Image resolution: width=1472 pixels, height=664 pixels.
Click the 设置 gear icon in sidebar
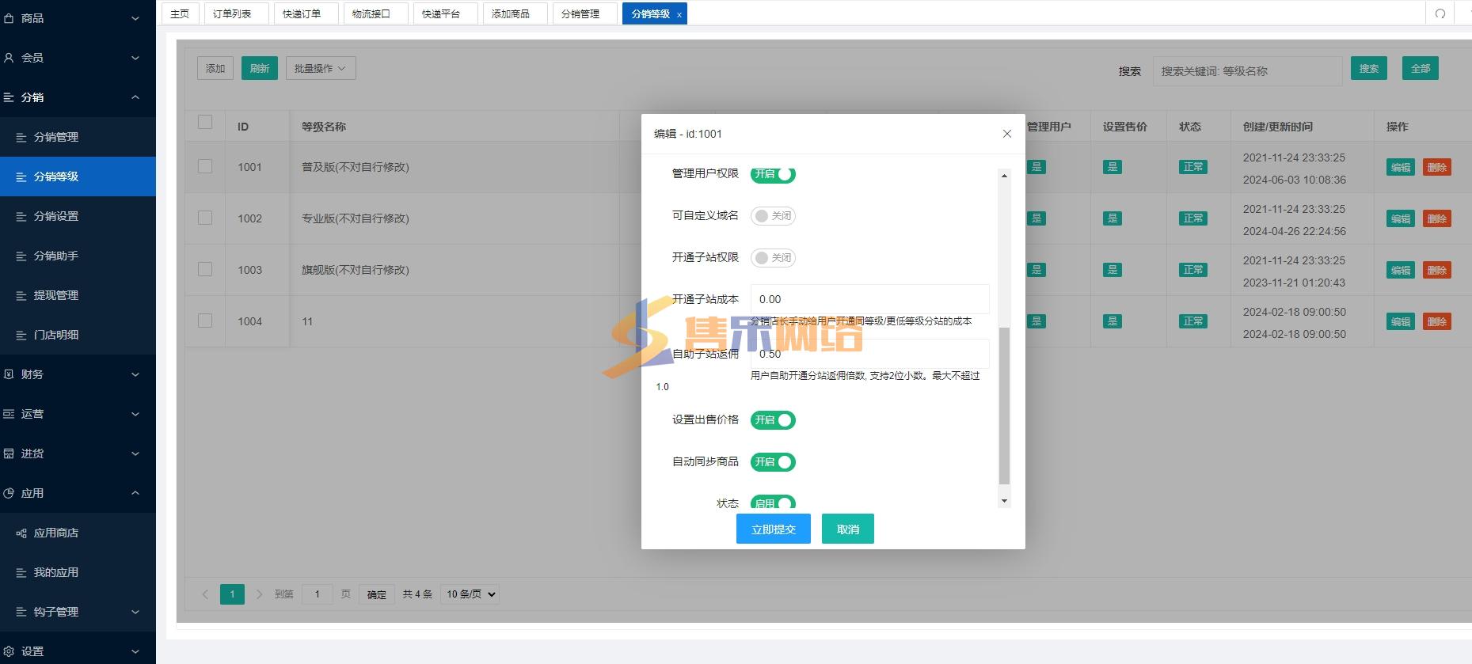(x=9, y=651)
